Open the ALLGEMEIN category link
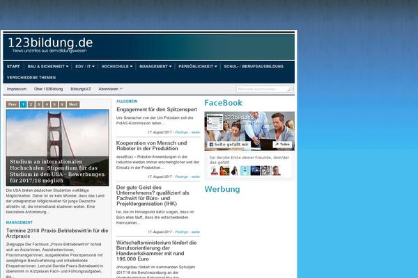Viewport: 418px width, 278px height. tap(127, 101)
